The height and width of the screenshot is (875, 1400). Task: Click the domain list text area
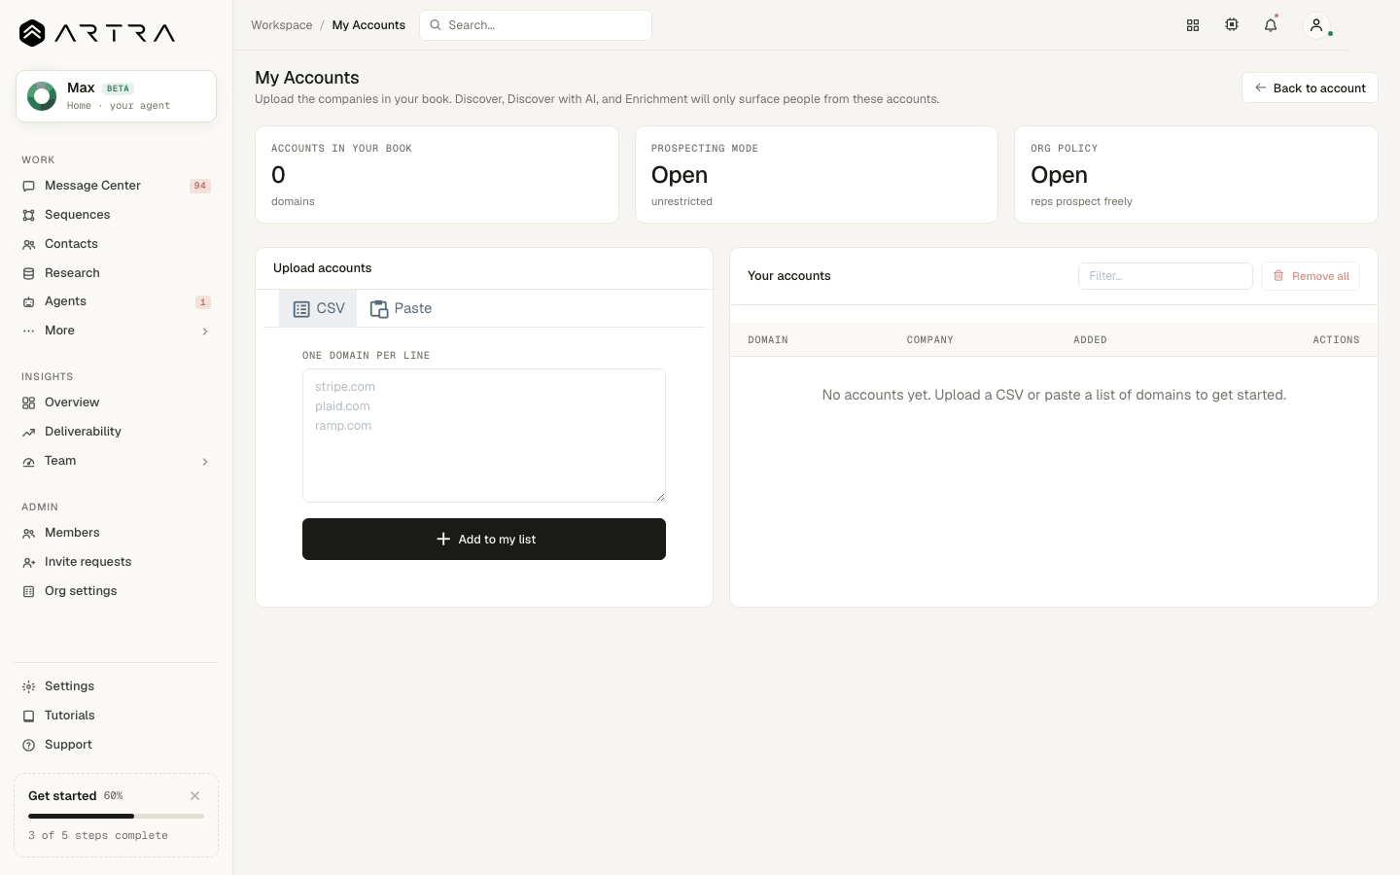click(484, 436)
